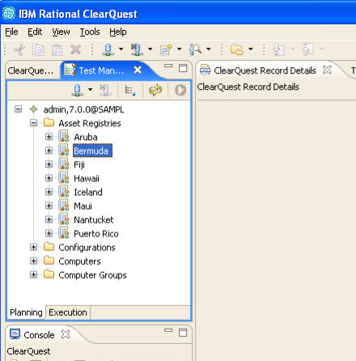Select the admin,7.0.0@SAMPL tree node
Viewport: 356px width, 361px height.
tap(83, 109)
